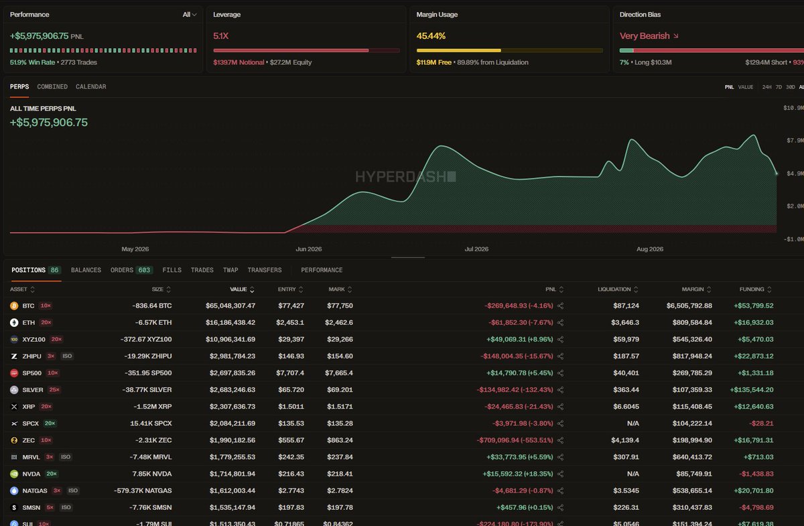Click the SPCX asset icon
804x526 pixels.
[x=13, y=423]
